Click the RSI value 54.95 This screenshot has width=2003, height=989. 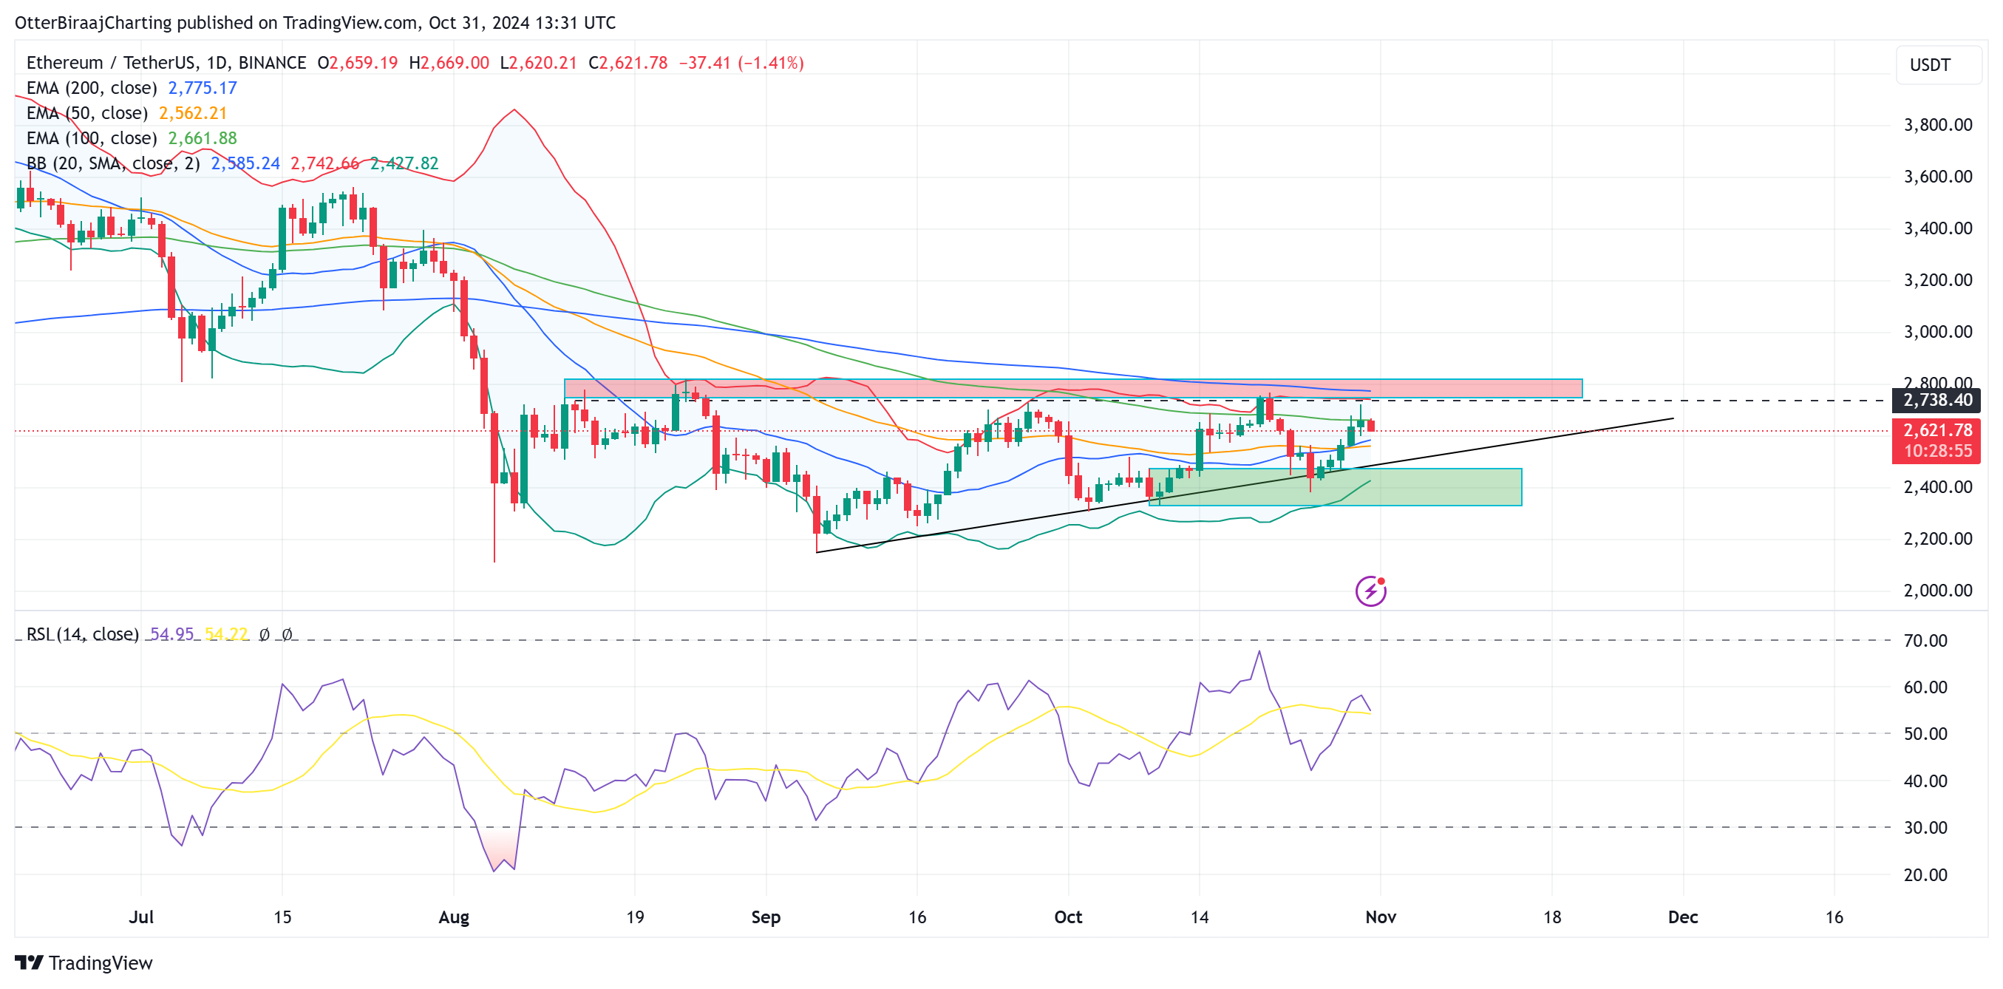[171, 633]
